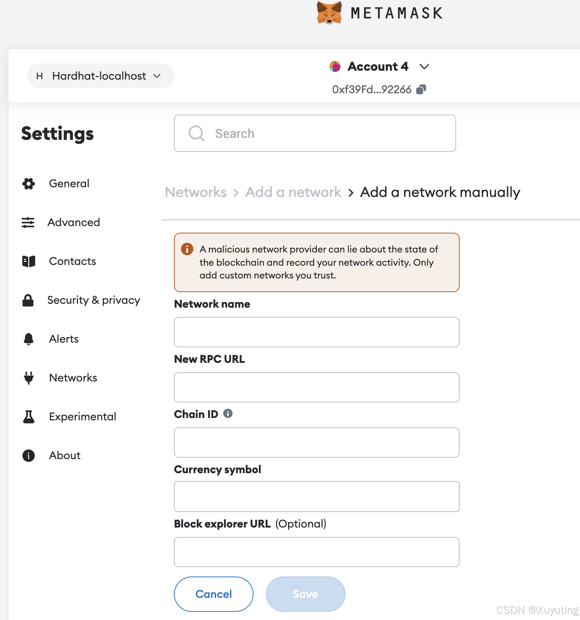Click the H network badge icon
Image resolution: width=580 pixels, height=620 pixels.
coord(39,76)
